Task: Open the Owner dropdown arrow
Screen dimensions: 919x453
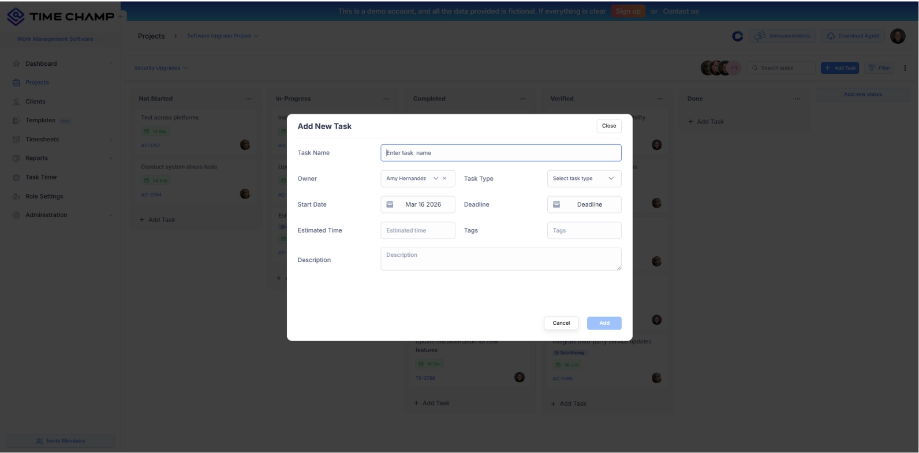Action: [435, 179]
